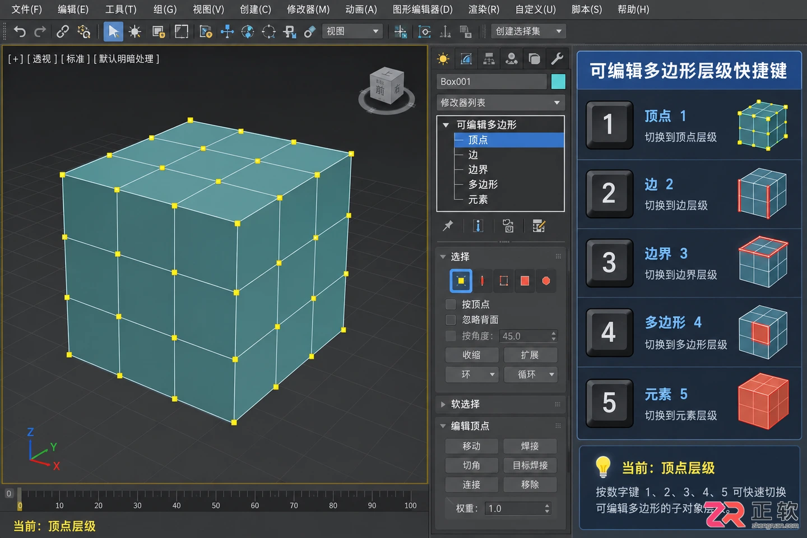807x538 pixels.
Task: Open the 视图 coordinate system dropdown
Action: pyautogui.click(x=353, y=31)
